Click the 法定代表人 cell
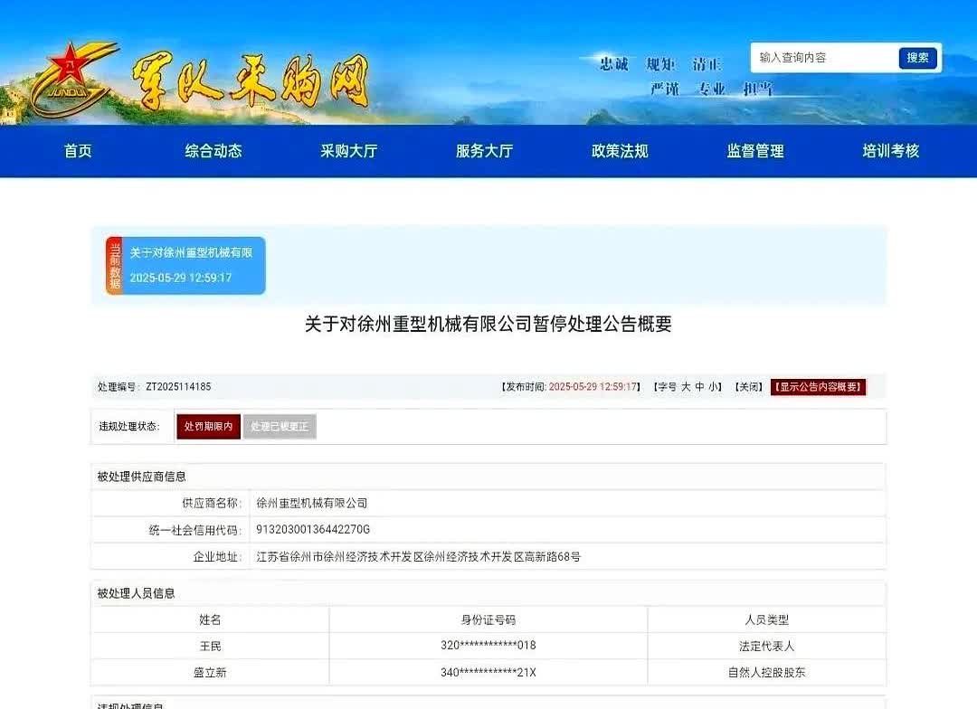The width and height of the screenshot is (977, 709). (766, 647)
